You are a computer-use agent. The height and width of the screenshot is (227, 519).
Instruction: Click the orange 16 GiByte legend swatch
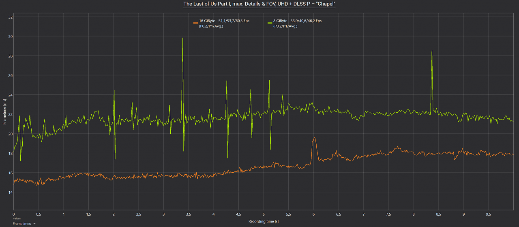click(x=196, y=23)
